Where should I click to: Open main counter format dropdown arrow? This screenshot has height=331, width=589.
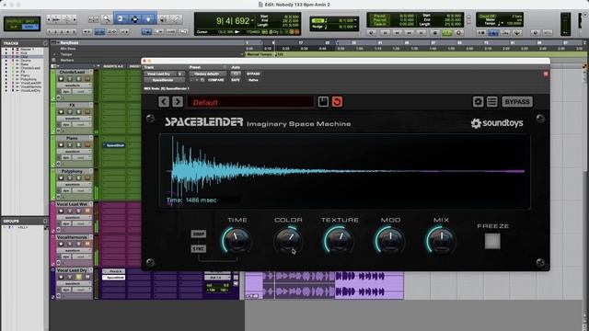click(x=252, y=21)
